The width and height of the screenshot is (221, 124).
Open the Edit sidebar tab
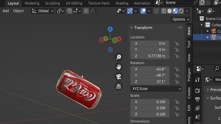point(189,108)
